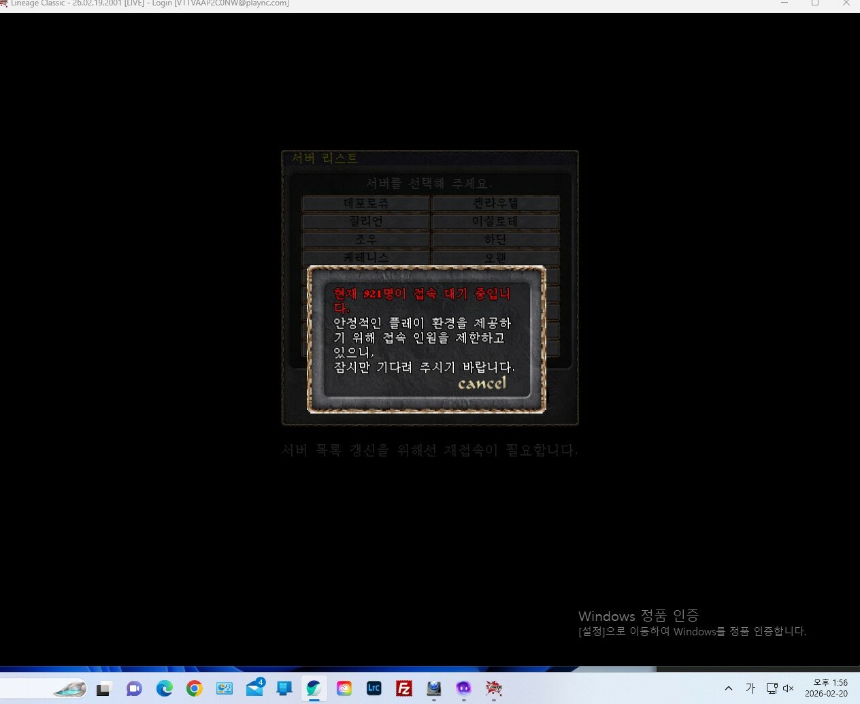Pick the 케레니스 server
860x704 pixels.
(366, 258)
